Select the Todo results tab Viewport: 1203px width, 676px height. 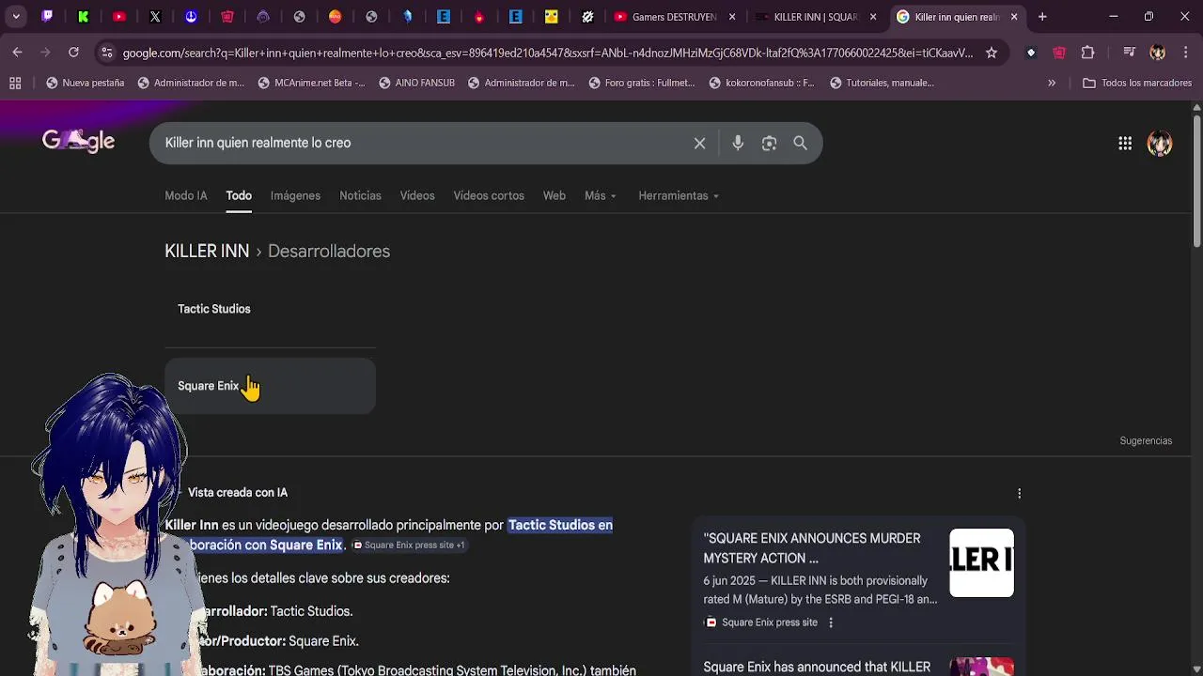[x=239, y=195]
